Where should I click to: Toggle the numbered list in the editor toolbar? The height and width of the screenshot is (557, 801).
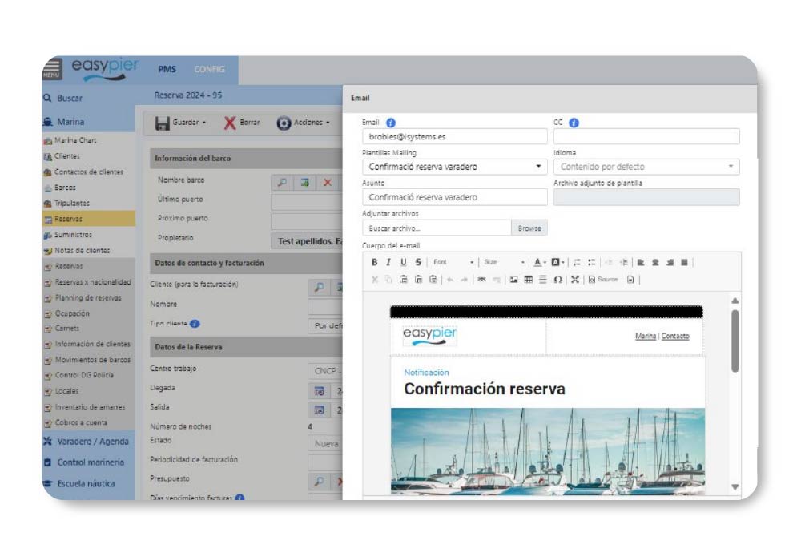click(x=574, y=262)
